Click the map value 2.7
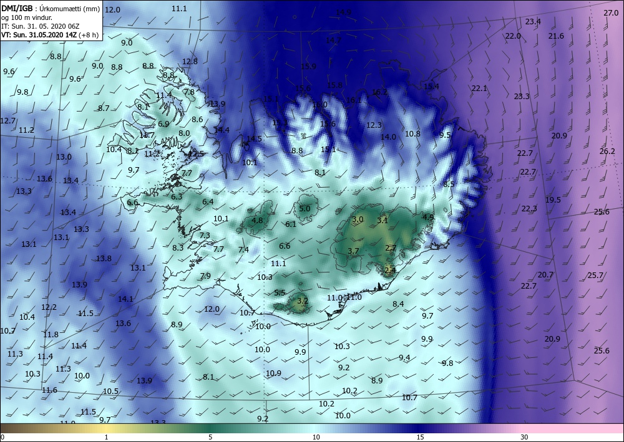The height and width of the screenshot is (442, 624). point(391,248)
